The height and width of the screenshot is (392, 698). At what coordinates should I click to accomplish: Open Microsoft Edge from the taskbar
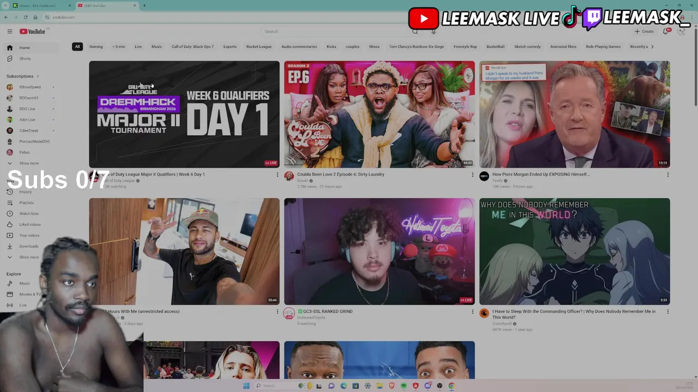(x=344, y=385)
